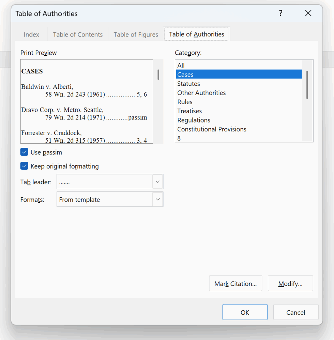
Task: Uncheck Keep original formatting
Action: pyautogui.click(x=24, y=166)
